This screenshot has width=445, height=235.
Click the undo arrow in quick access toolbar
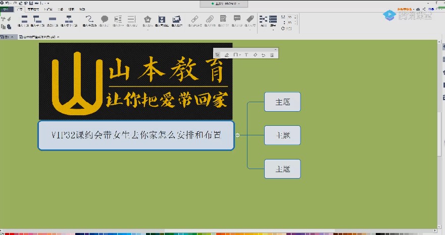pyautogui.click(x=7, y=3)
